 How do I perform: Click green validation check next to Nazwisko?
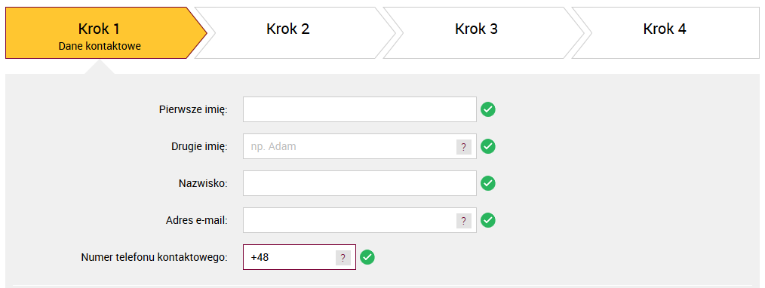(x=488, y=183)
